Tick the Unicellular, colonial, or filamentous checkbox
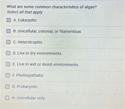This screenshot has height=109, width=125. (x=8, y=31)
